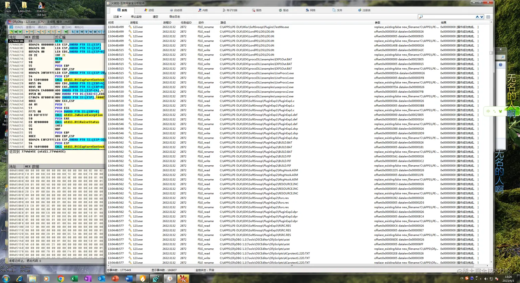The height and width of the screenshot is (283, 520).
Task: Switch to the 进程 tab
Action: (x=149, y=10)
